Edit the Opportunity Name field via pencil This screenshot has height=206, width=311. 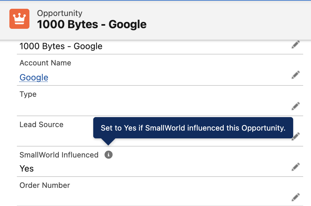[296, 45]
